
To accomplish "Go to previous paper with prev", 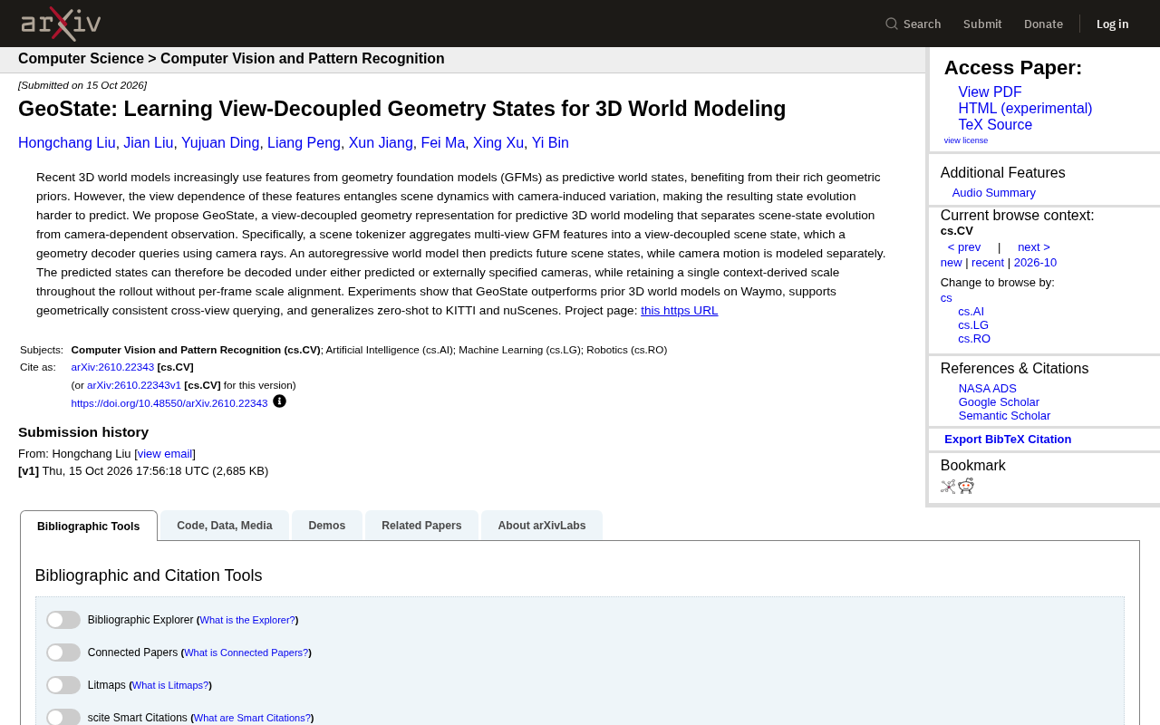I will pyautogui.click(x=964, y=247).
